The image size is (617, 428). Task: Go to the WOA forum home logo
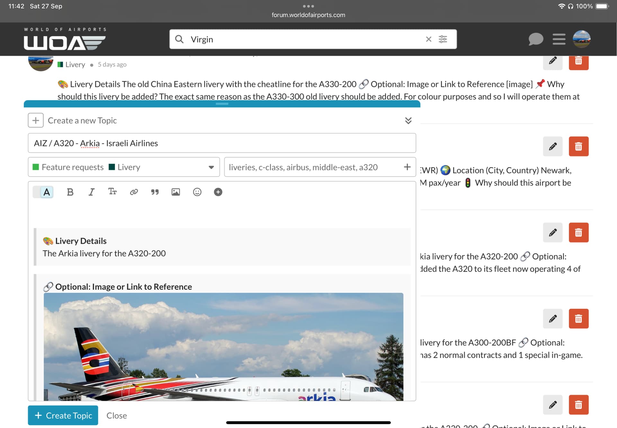tap(65, 39)
